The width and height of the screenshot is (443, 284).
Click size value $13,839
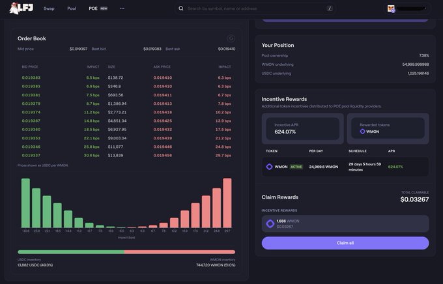pyautogui.click(x=115, y=156)
